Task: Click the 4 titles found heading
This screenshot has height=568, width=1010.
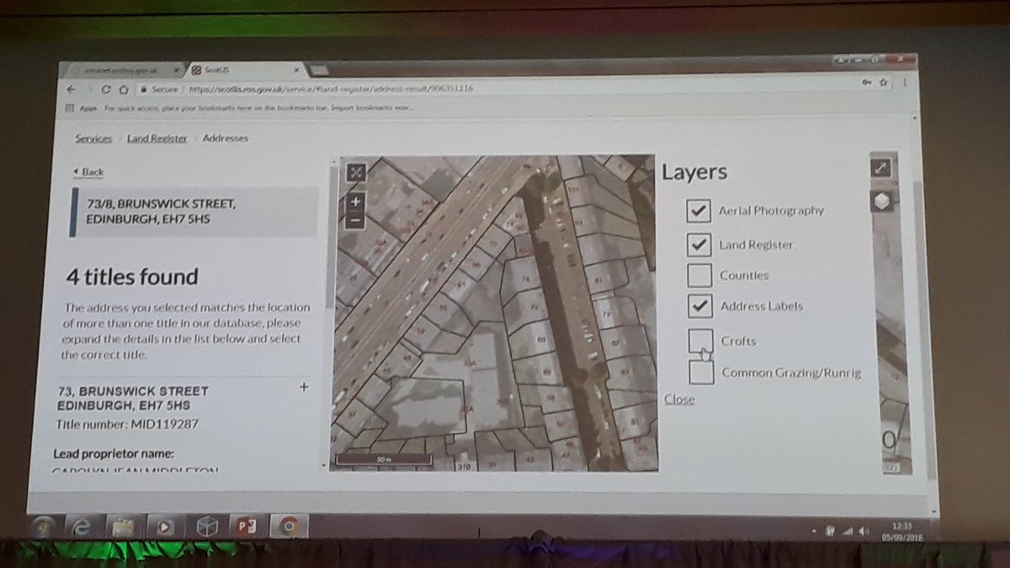Action: [133, 277]
